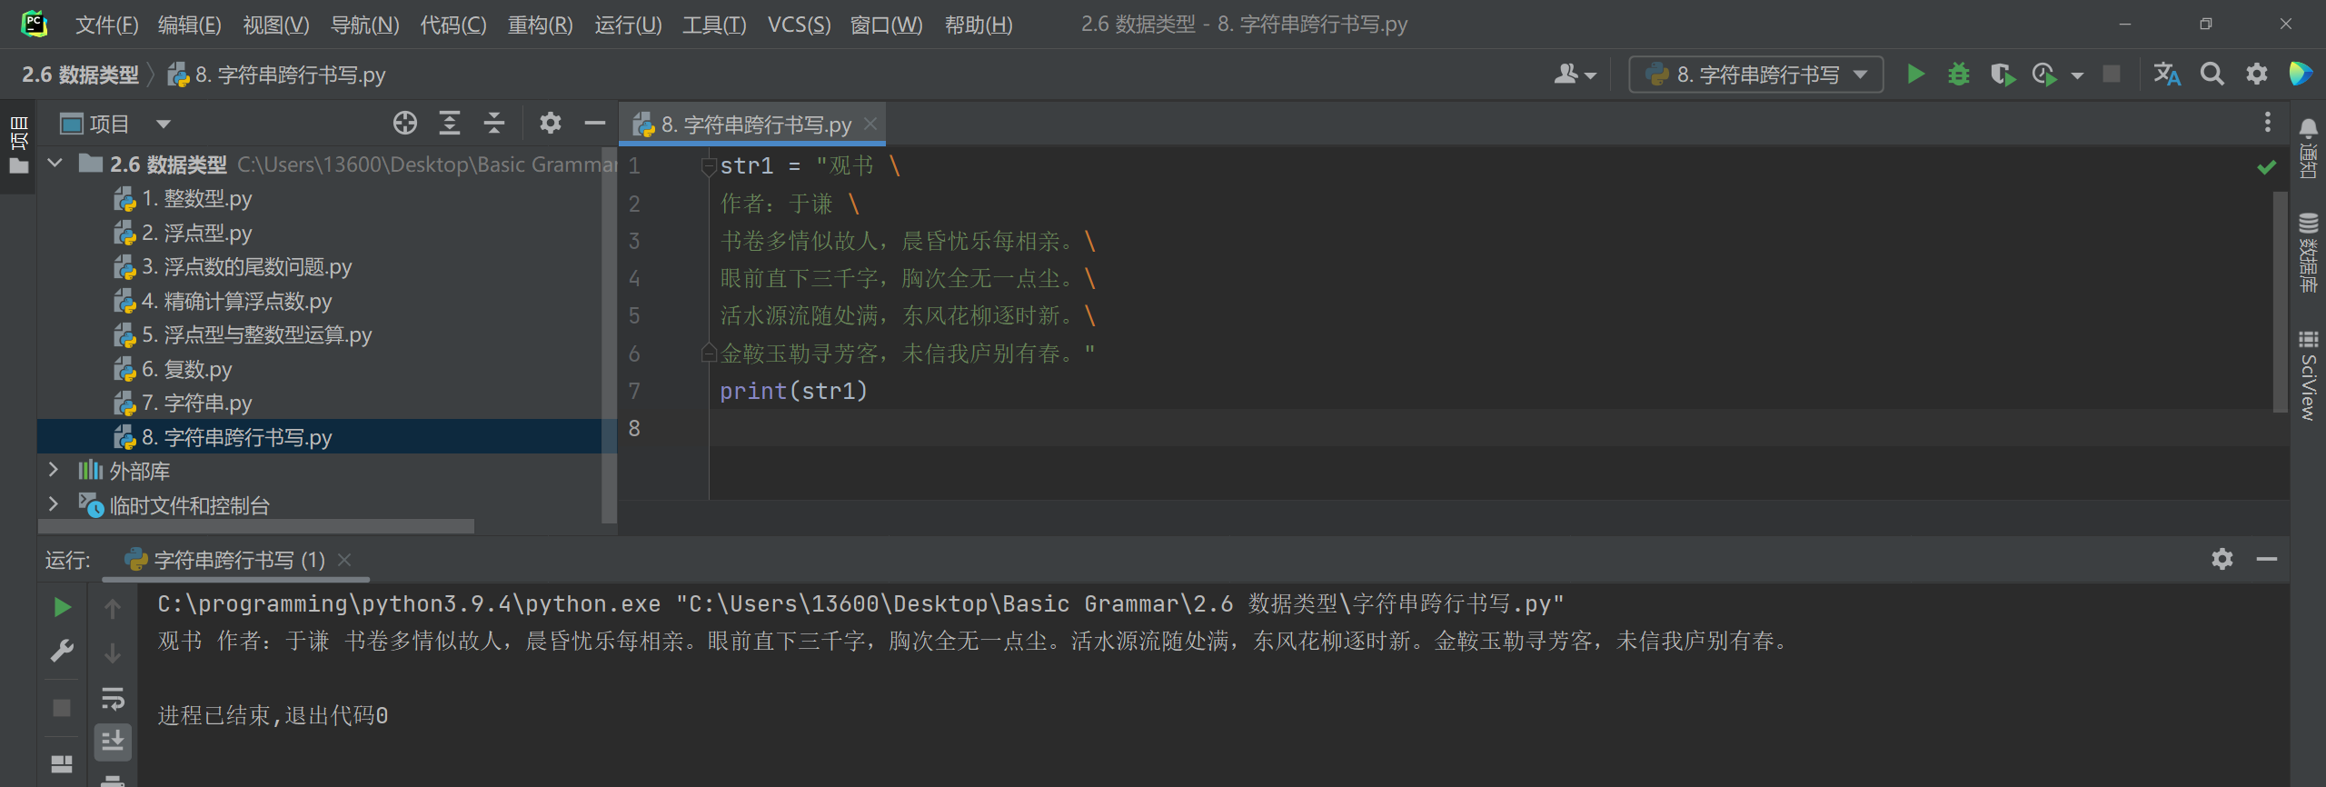Open IDE settings gear in top toolbar
The width and height of the screenshot is (2326, 787).
[2257, 75]
